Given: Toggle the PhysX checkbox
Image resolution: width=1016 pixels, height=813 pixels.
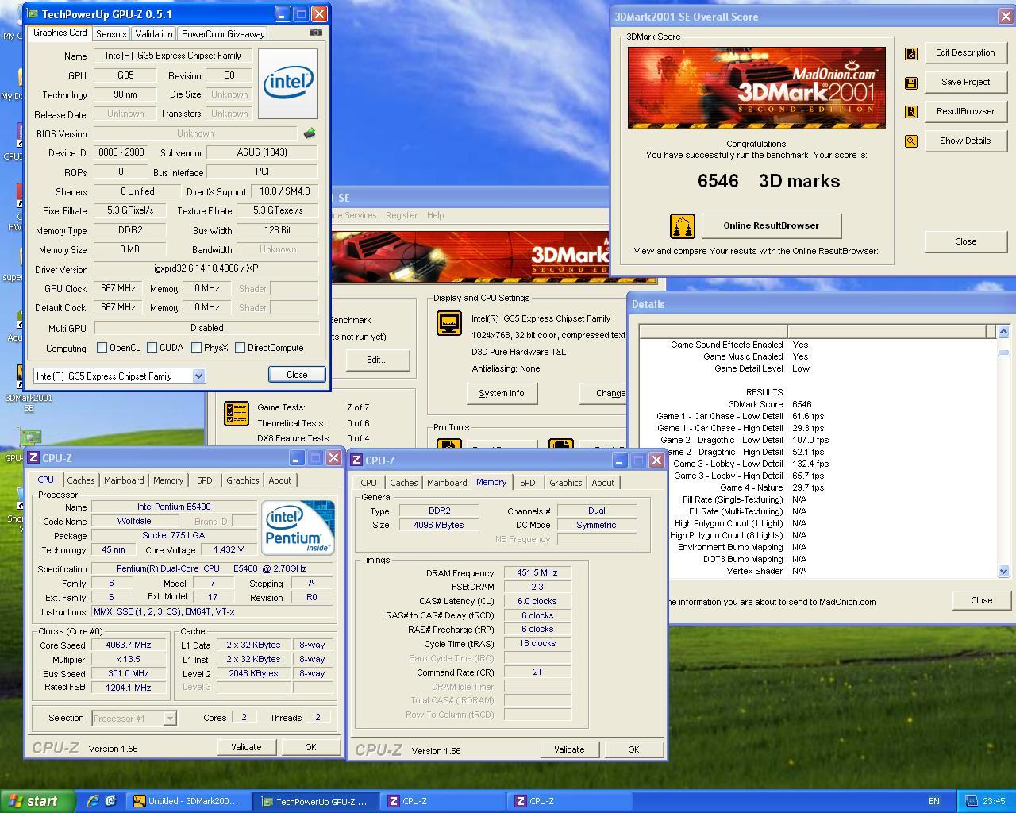Looking at the screenshot, I should [x=195, y=348].
